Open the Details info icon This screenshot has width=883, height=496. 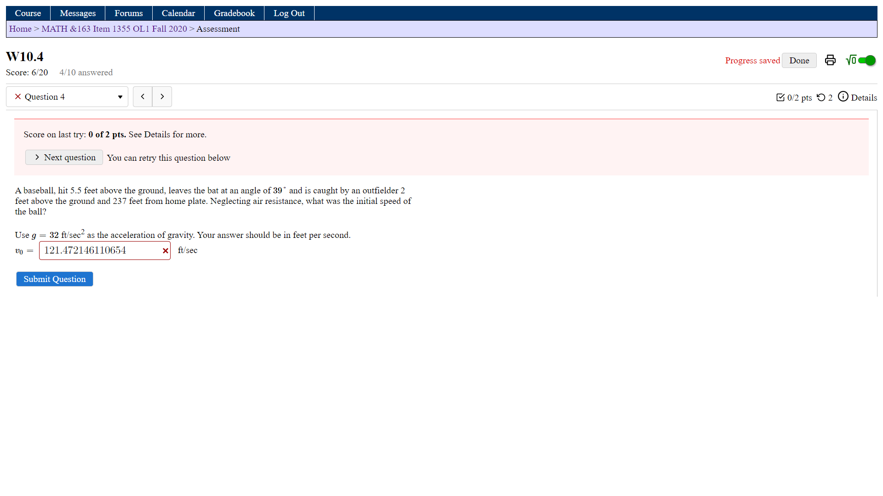pyautogui.click(x=843, y=96)
